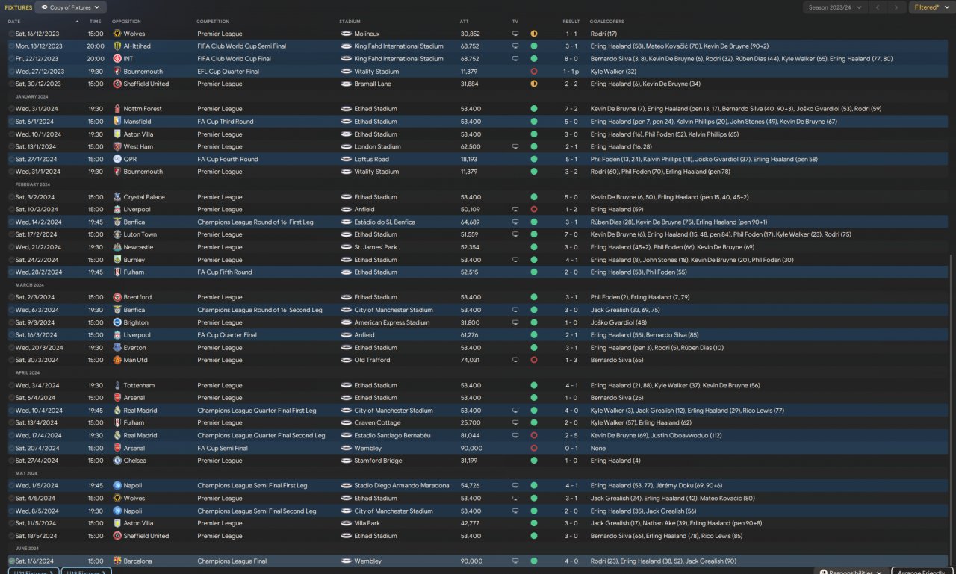Tick the selection circle for the Newcastle fixture

pyautogui.click(x=11, y=247)
